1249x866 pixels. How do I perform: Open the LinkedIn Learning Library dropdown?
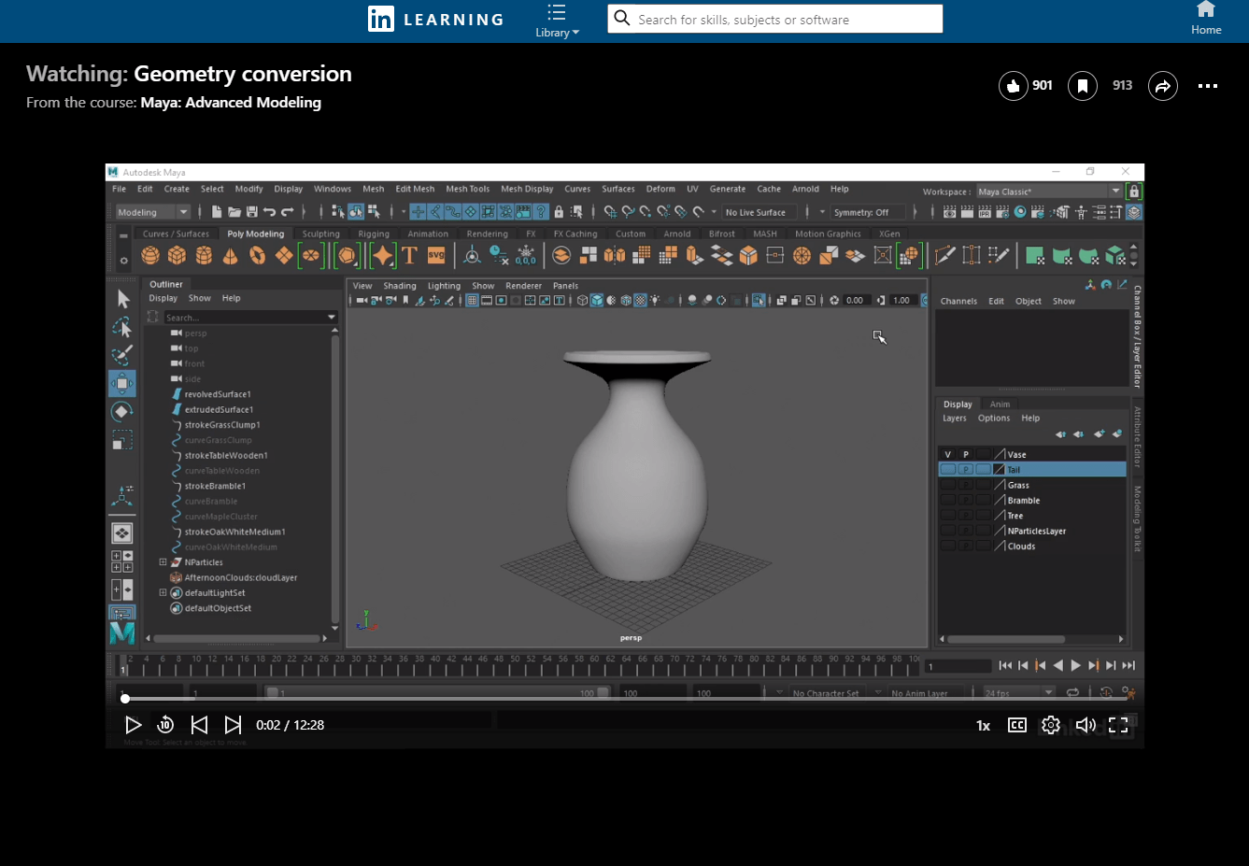pyautogui.click(x=558, y=21)
